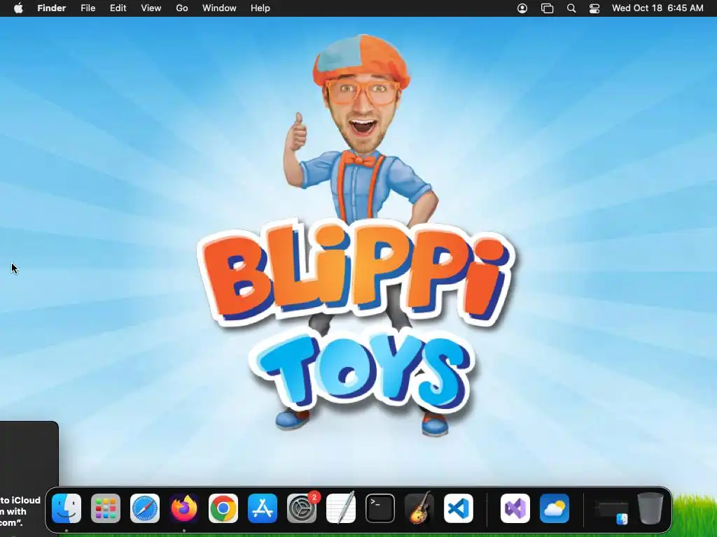Open the Apple menu
717x537 pixels.
tap(18, 8)
